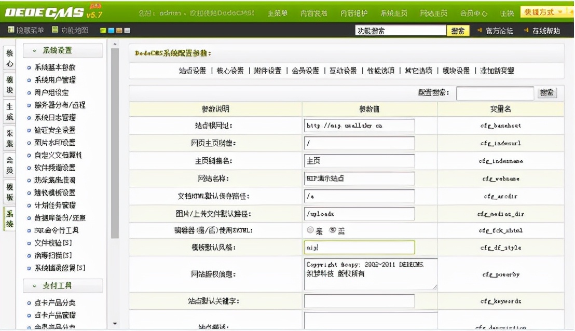Collapse the 系统设置 menu group
The height and width of the screenshot is (331, 575).
tap(63, 51)
